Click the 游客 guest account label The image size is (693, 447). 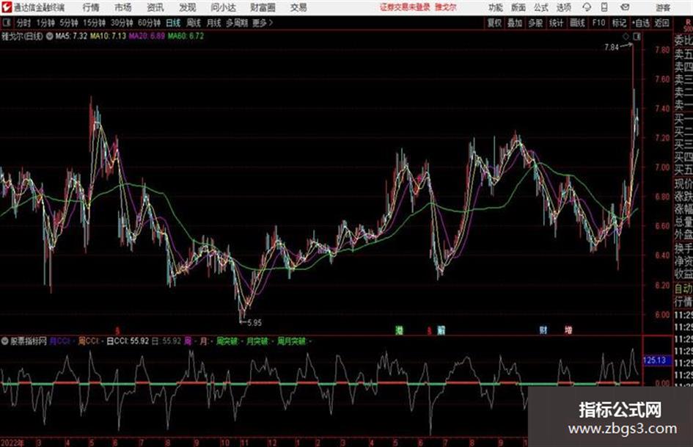(x=663, y=7)
